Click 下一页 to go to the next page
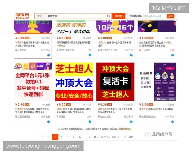 93,137
